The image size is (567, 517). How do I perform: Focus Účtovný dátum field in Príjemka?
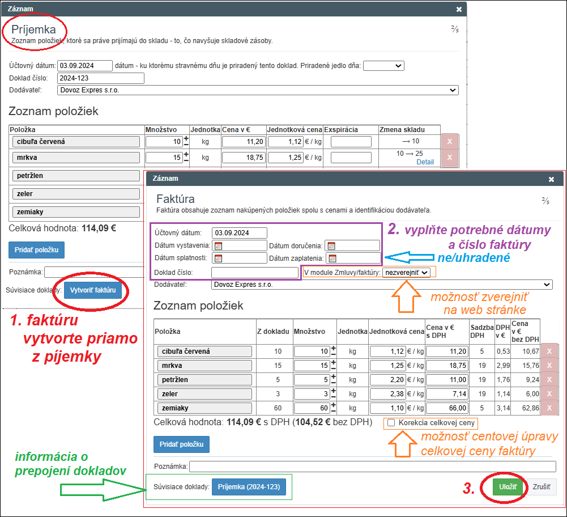click(x=85, y=66)
